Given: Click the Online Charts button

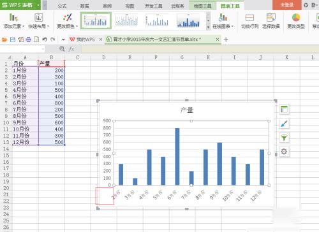Looking at the screenshot, I should click(223, 20).
